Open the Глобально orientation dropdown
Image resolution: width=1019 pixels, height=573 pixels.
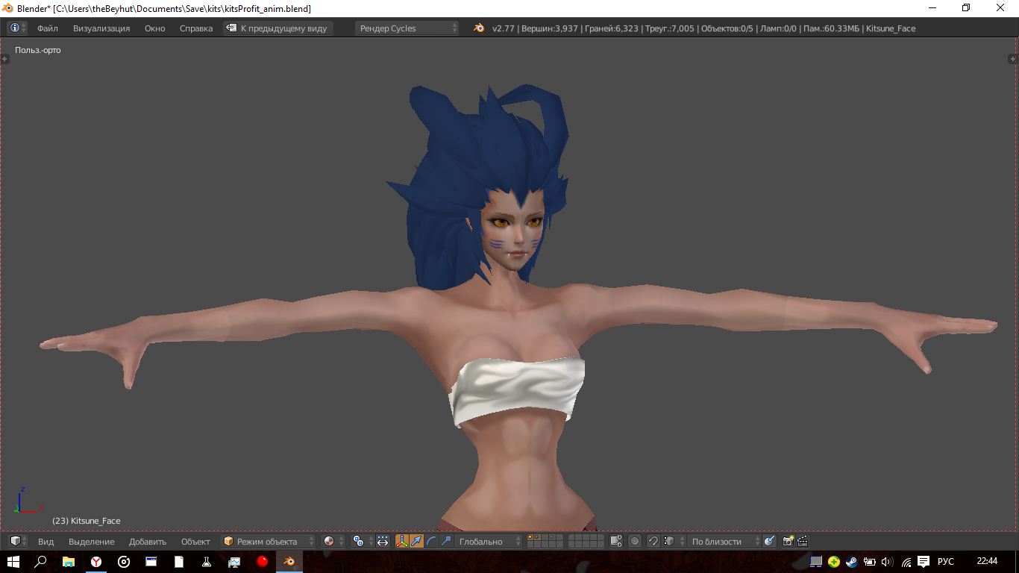[489, 542]
